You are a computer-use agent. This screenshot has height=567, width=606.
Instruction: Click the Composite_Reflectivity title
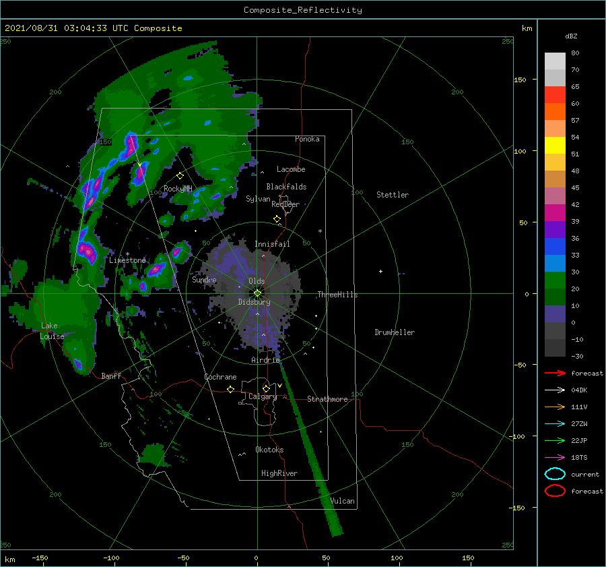(302, 10)
